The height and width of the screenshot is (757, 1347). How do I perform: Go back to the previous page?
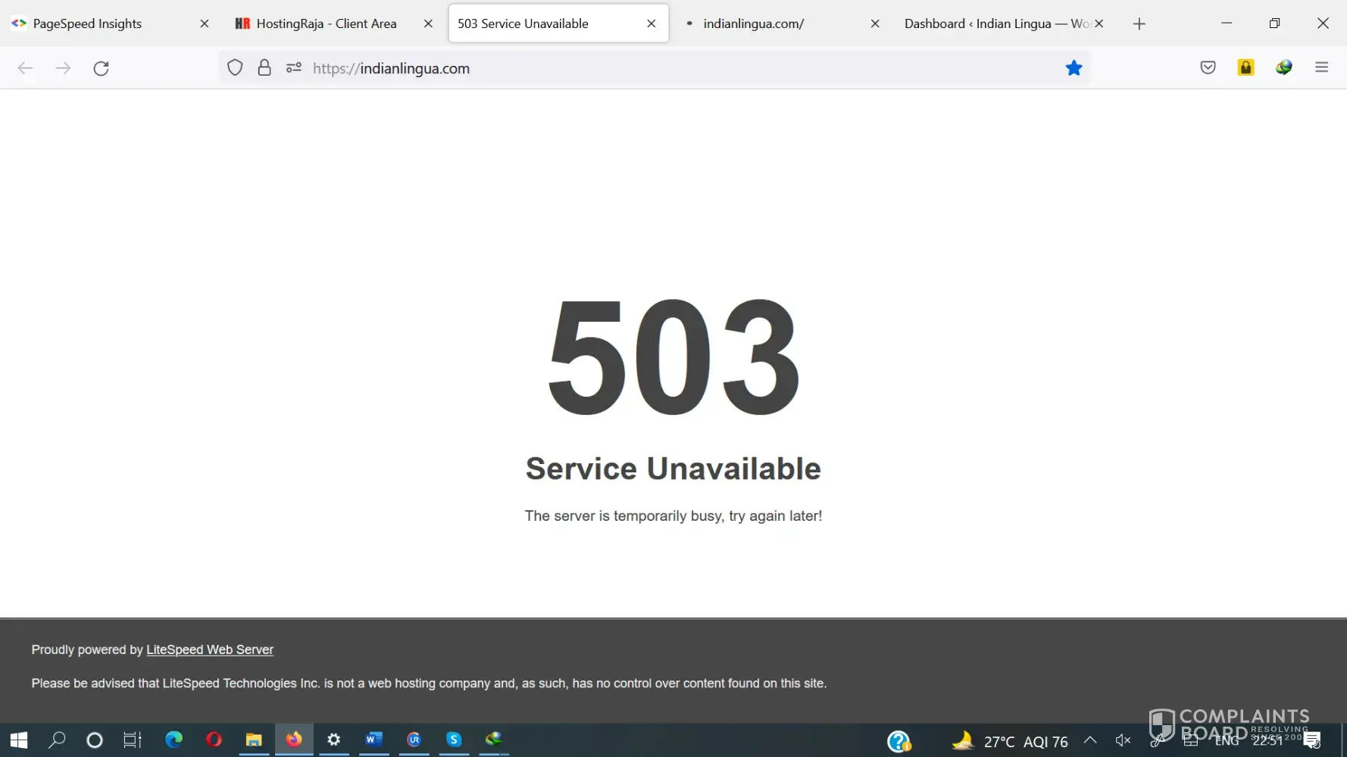tap(25, 68)
